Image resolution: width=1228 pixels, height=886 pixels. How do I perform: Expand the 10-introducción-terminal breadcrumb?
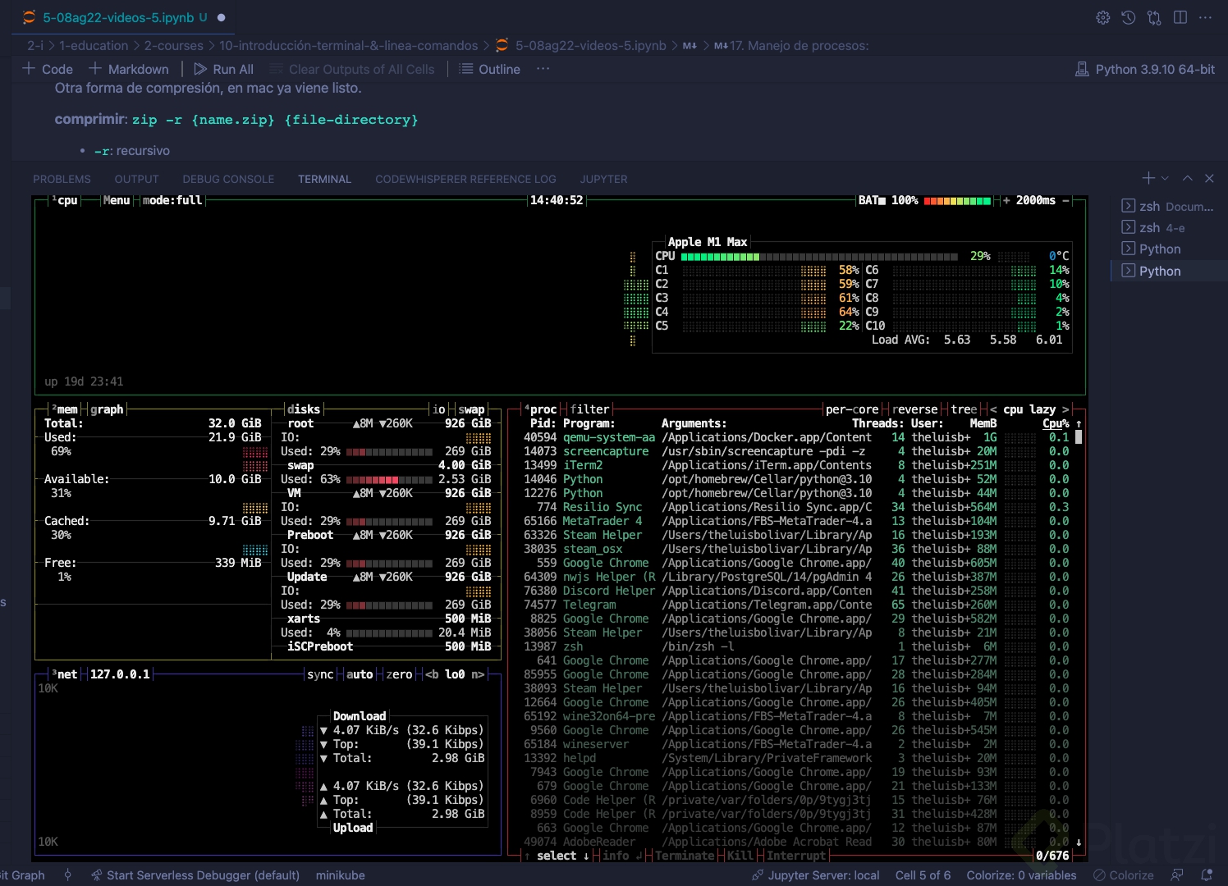point(348,46)
